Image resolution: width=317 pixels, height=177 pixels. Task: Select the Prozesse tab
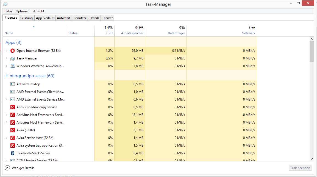point(11,18)
